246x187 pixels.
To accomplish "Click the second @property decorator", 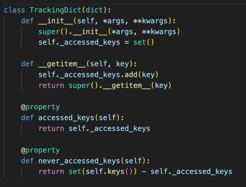I will pyautogui.click(x=40, y=150).
